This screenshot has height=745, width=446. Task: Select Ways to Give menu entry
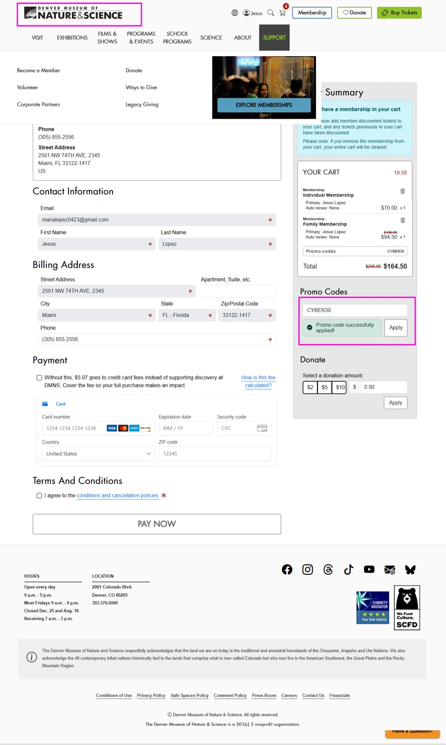click(141, 87)
